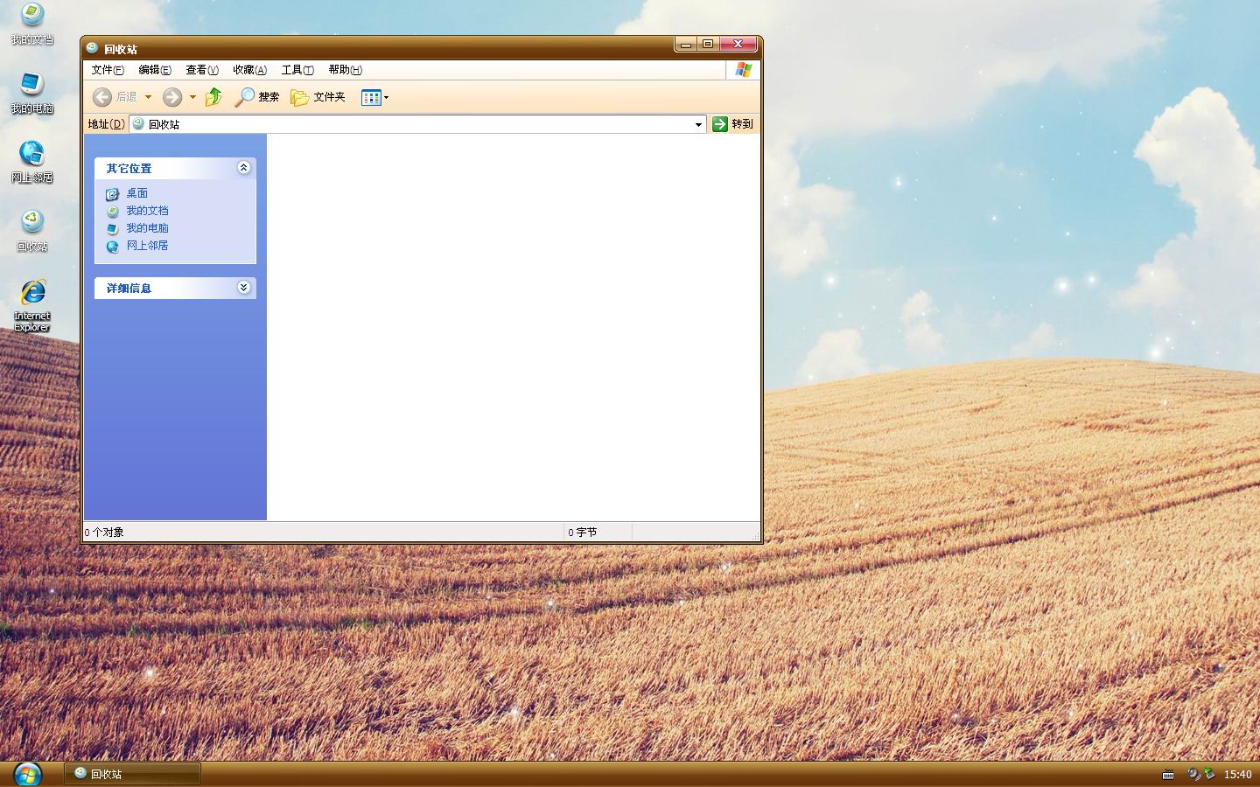The height and width of the screenshot is (787, 1260).
Task: Open the 查看(V) menu
Action: 202,70
